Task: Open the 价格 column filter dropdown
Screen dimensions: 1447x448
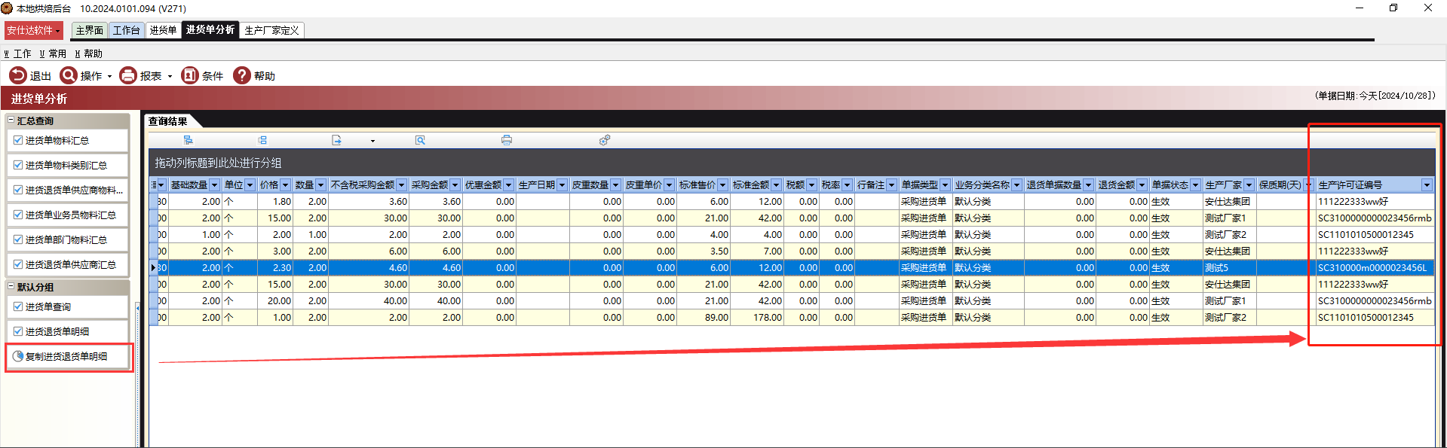Action: click(x=285, y=185)
